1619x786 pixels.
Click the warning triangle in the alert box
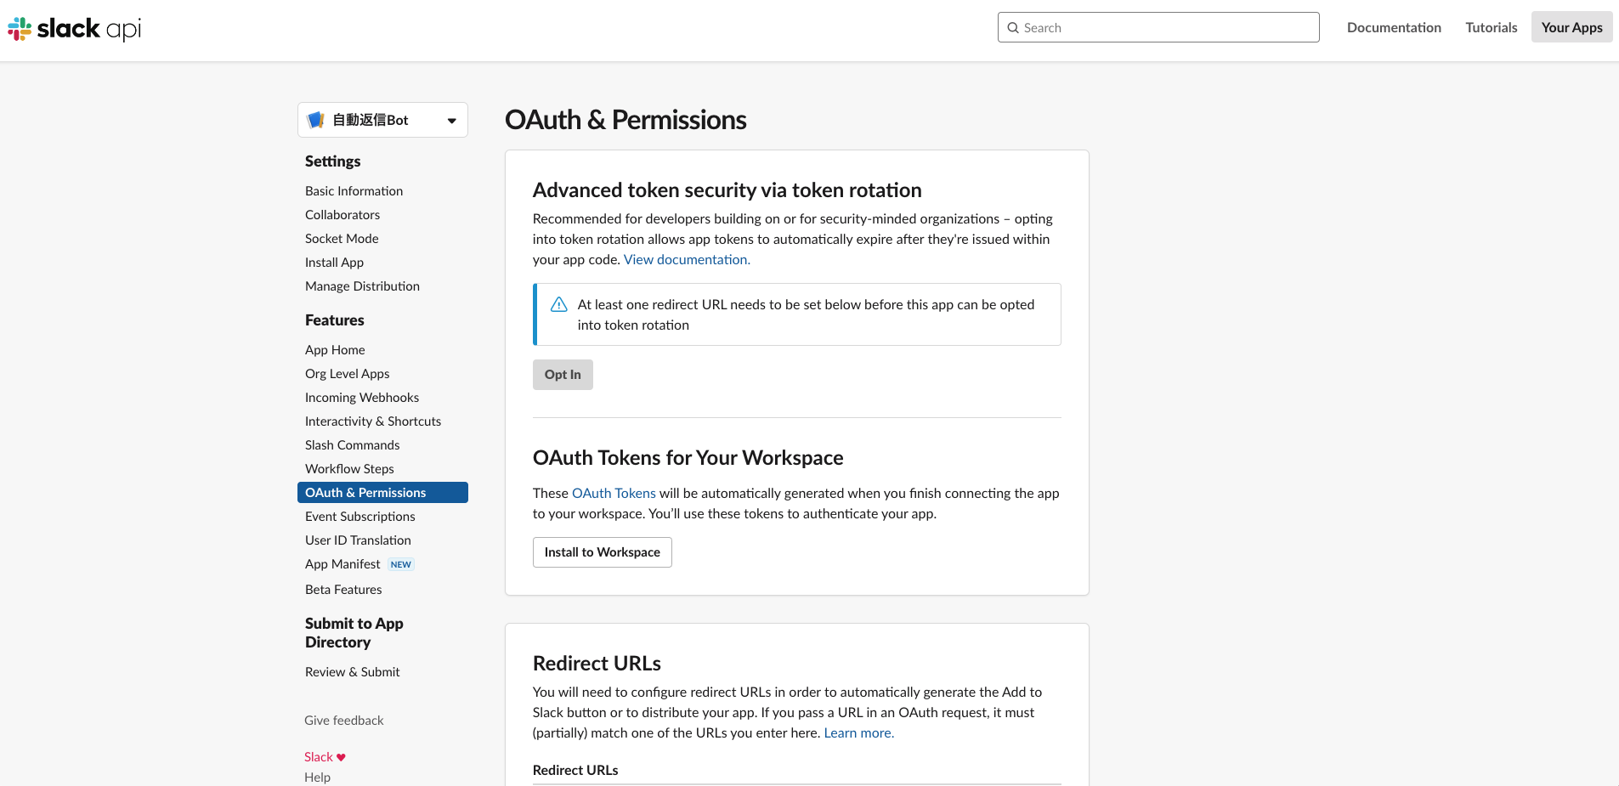click(x=558, y=303)
